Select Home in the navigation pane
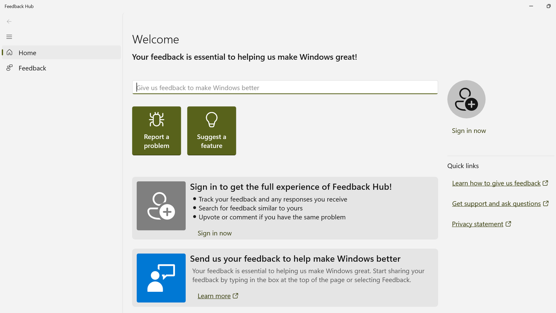556x313 pixels. (27, 53)
